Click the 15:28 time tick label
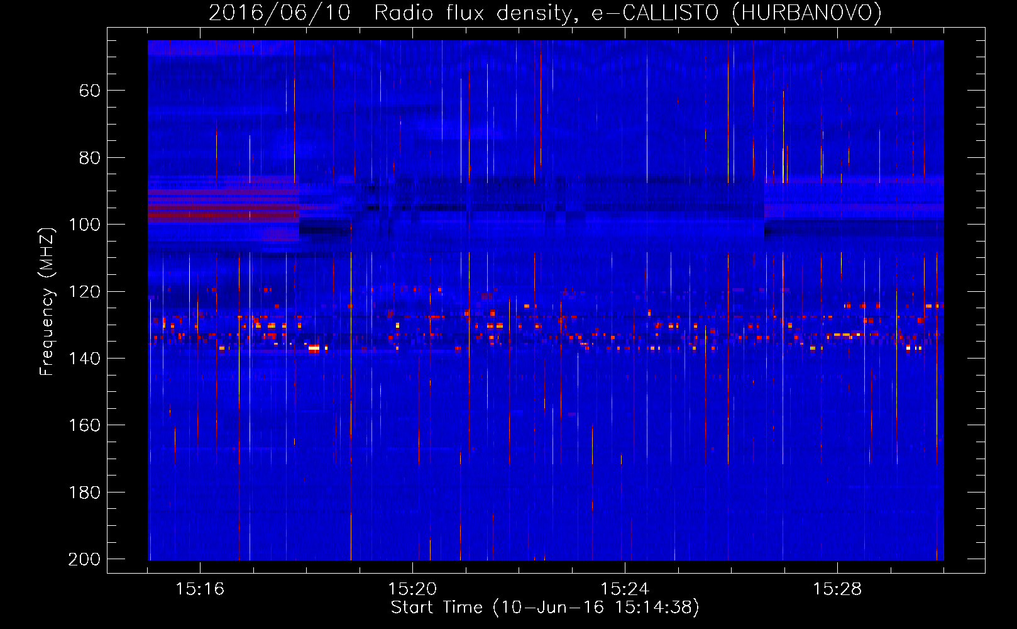 point(837,589)
